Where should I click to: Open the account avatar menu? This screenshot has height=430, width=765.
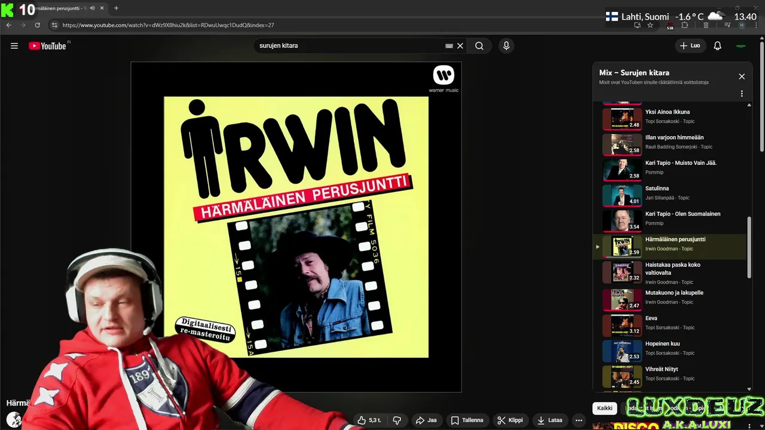coord(741,46)
